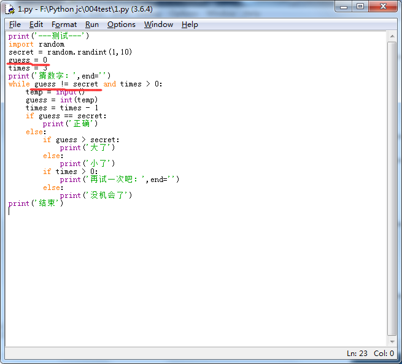The width and height of the screenshot is (402, 364).
Task: Click the IDLE Python icon in title bar
Action: click(x=10, y=9)
